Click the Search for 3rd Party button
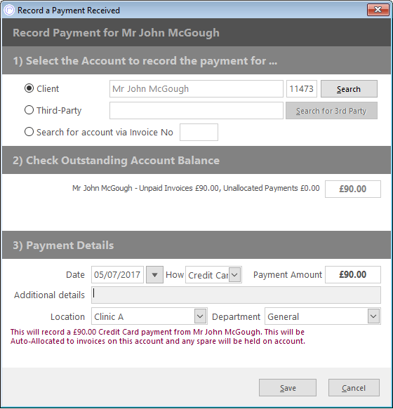The height and width of the screenshot is (409, 393). pyautogui.click(x=331, y=111)
